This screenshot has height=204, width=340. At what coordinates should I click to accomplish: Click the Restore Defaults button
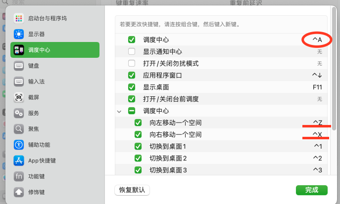tap(132, 190)
